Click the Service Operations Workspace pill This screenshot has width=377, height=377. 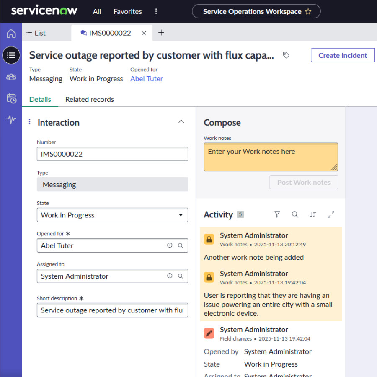click(x=256, y=11)
